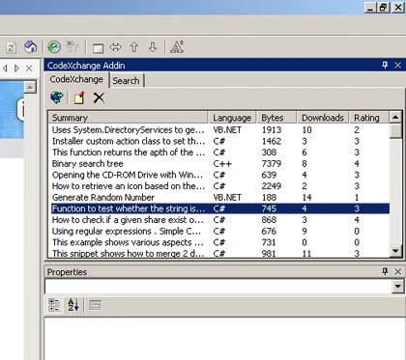Sort by the Summary column header
Viewport: 406px width, 360px height.
click(x=128, y=118)
